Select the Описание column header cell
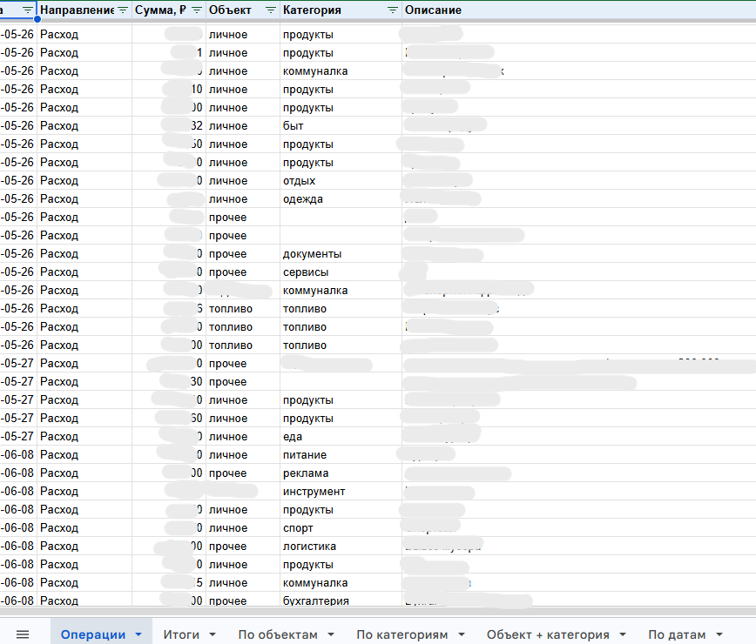This screenshot has width=756, height=644. 578,10
